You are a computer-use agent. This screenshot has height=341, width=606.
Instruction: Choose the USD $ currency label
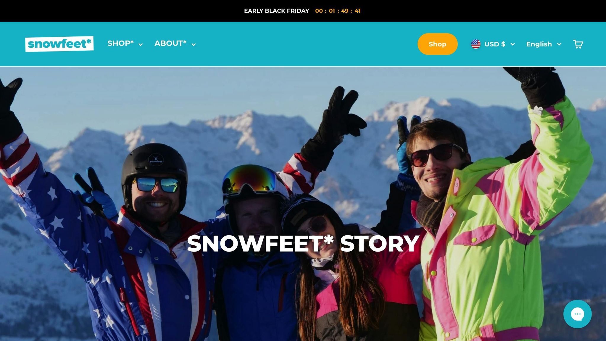click(495, 44)
